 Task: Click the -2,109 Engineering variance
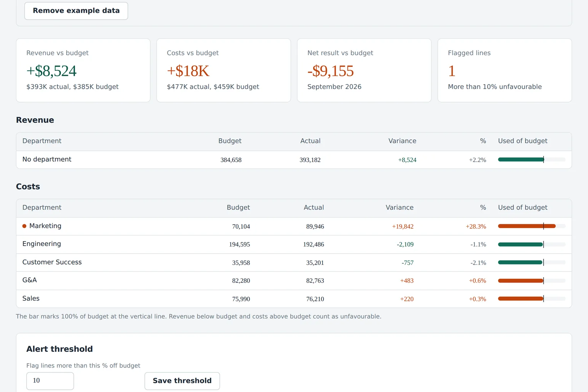pos(405,245)
